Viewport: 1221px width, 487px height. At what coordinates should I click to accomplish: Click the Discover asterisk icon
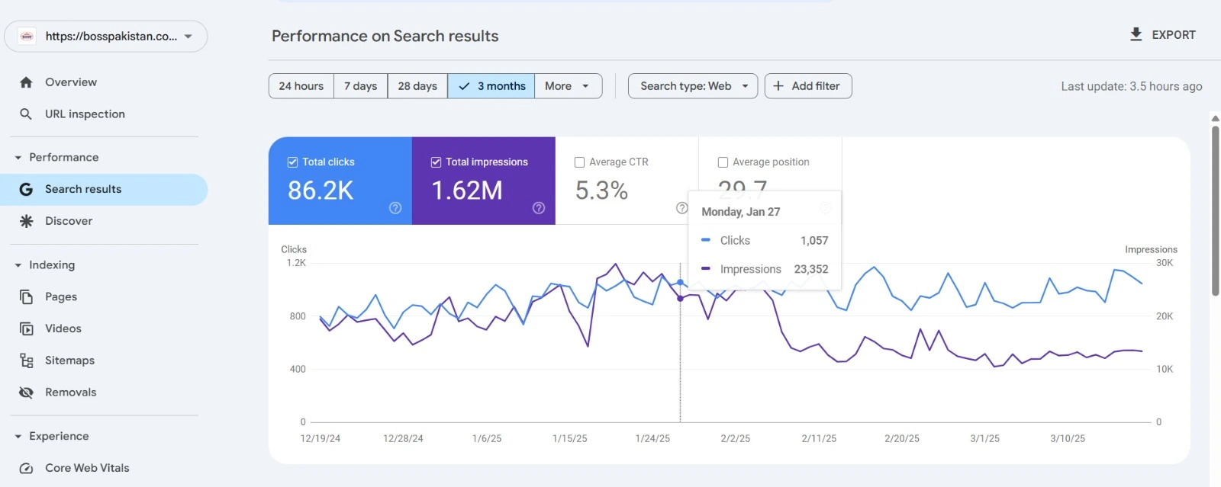(x=26, y=221)
